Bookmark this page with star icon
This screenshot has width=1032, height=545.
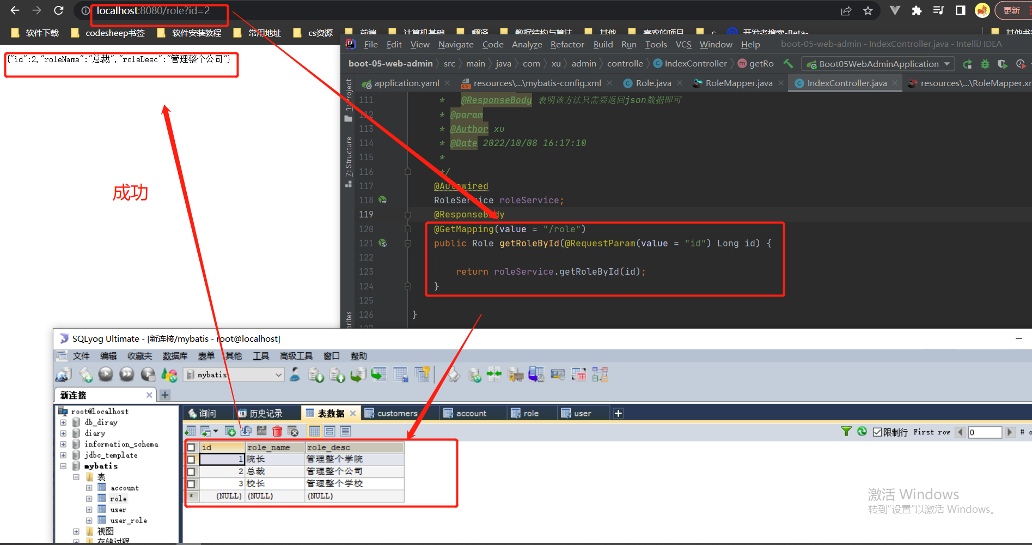[x=868, y=11]
